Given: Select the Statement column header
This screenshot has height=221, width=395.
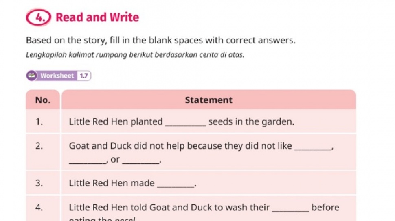Looking at the screenshot, I should (x=208, y=100).
